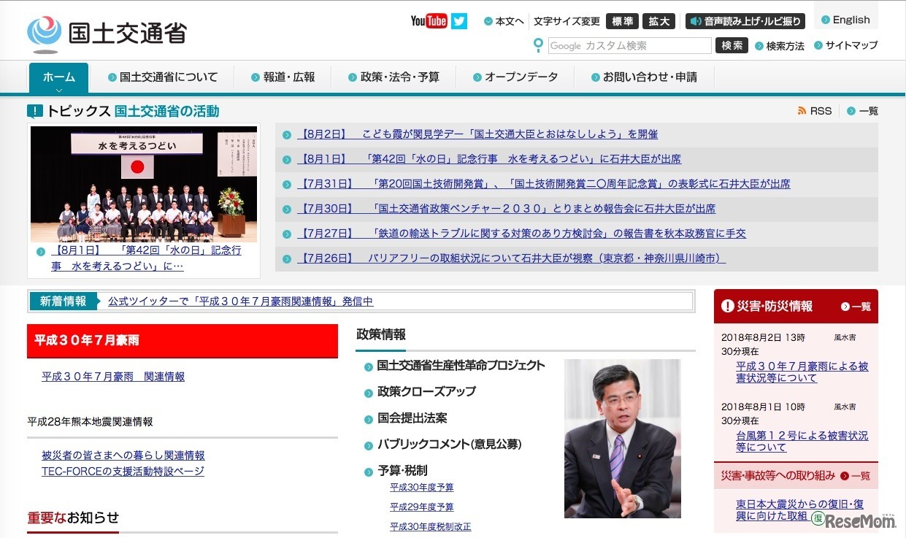Subscribe via the RSS feed icon
Image resolution: width=906 pixels, height=538 pixels.
coord(802,110)
